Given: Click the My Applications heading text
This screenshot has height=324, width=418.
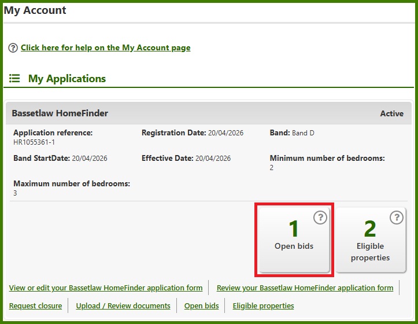Looking at the screenshot, I should pos(67,79).
